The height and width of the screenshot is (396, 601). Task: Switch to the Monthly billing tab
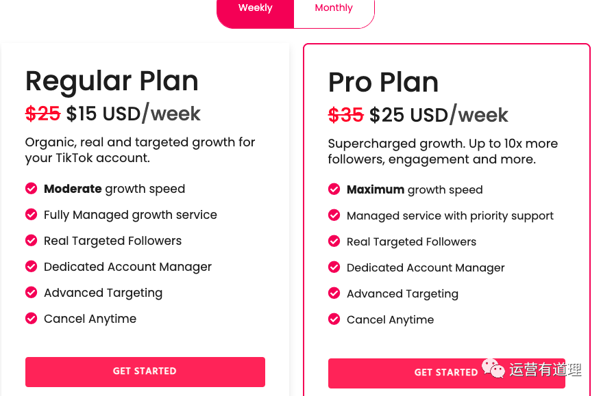tap(334, 8)
